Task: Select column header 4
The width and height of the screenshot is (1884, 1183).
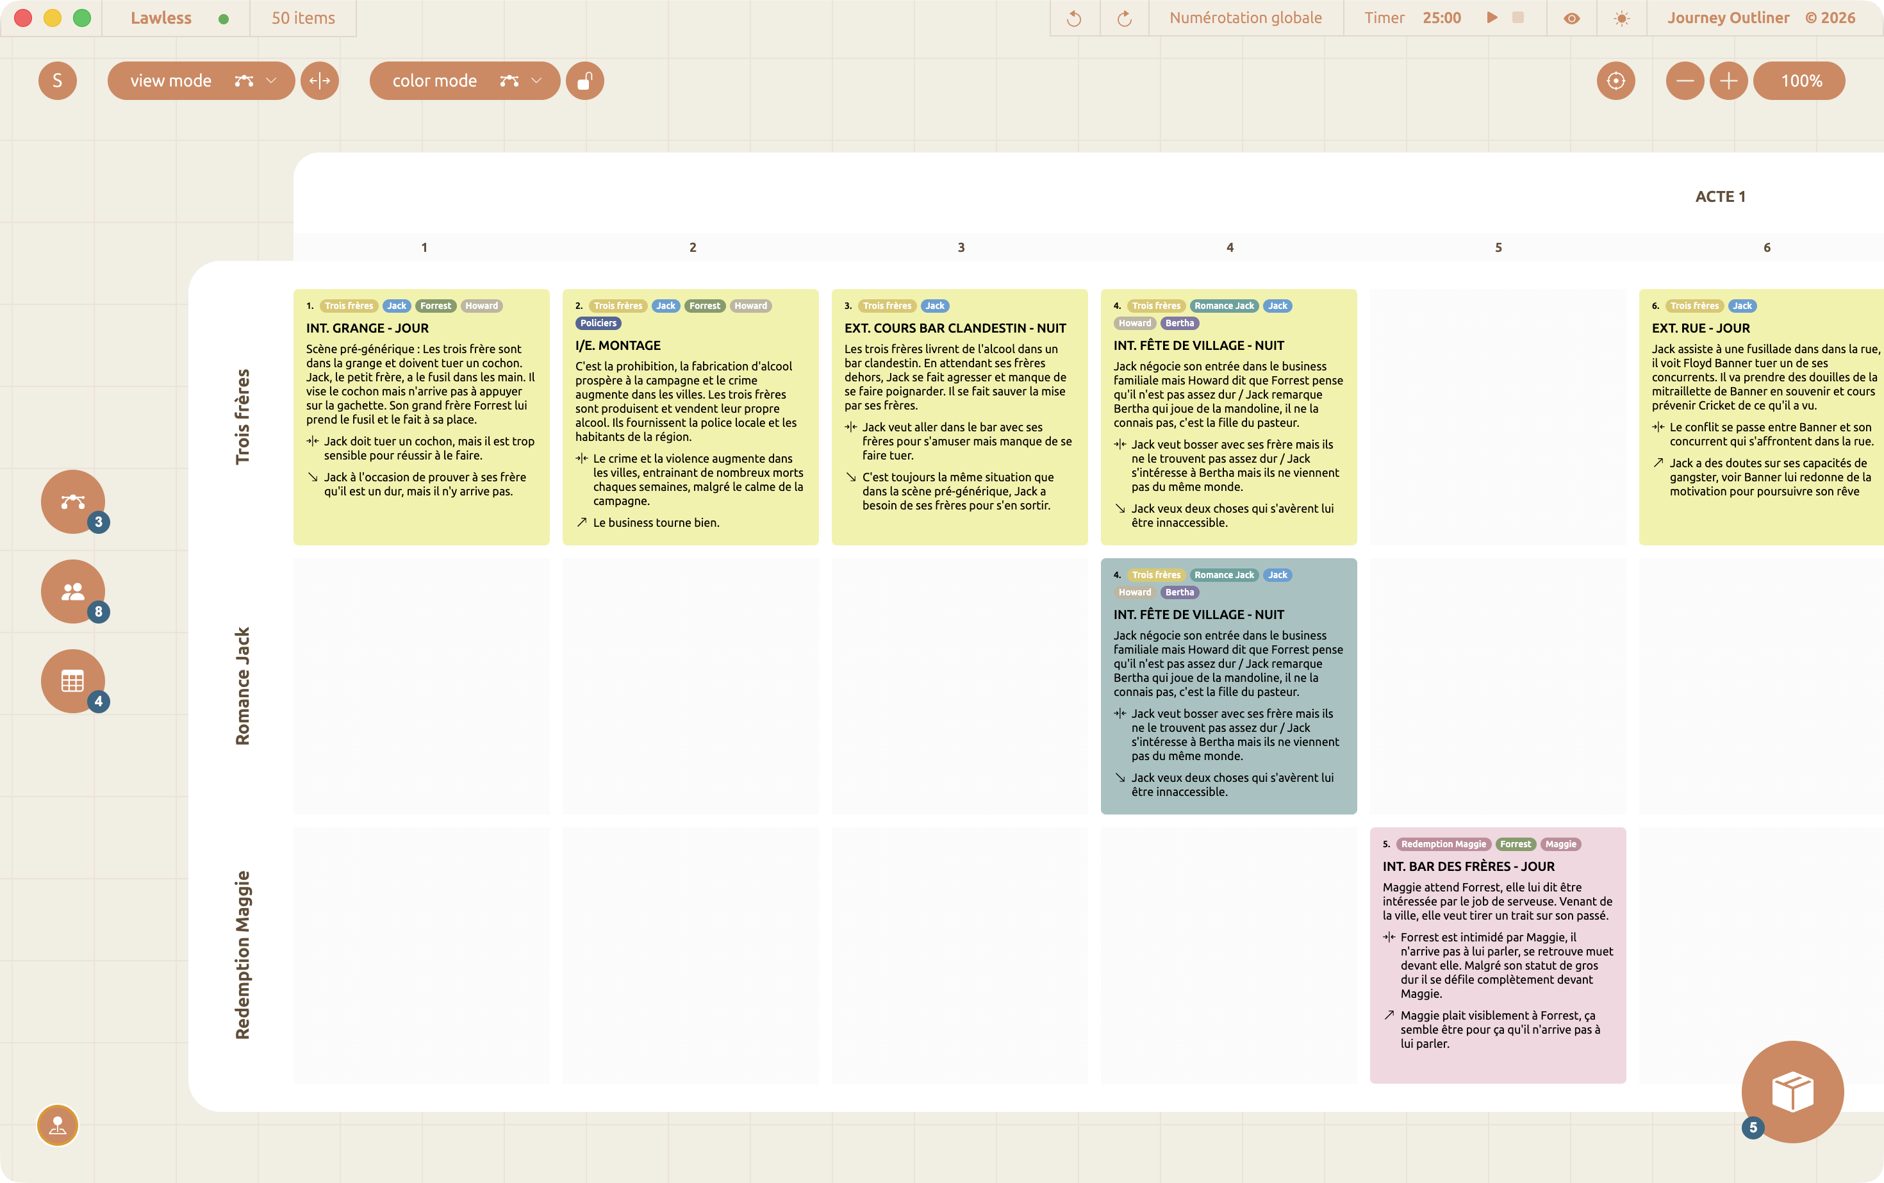Action: (1230, 247)
